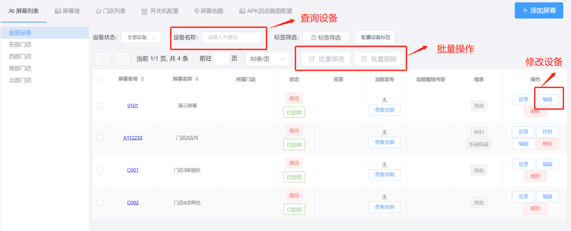The width and height of the screenshot is (571, 231).
Task: Select 南部门店 in the sidebar
Action: 44,68
